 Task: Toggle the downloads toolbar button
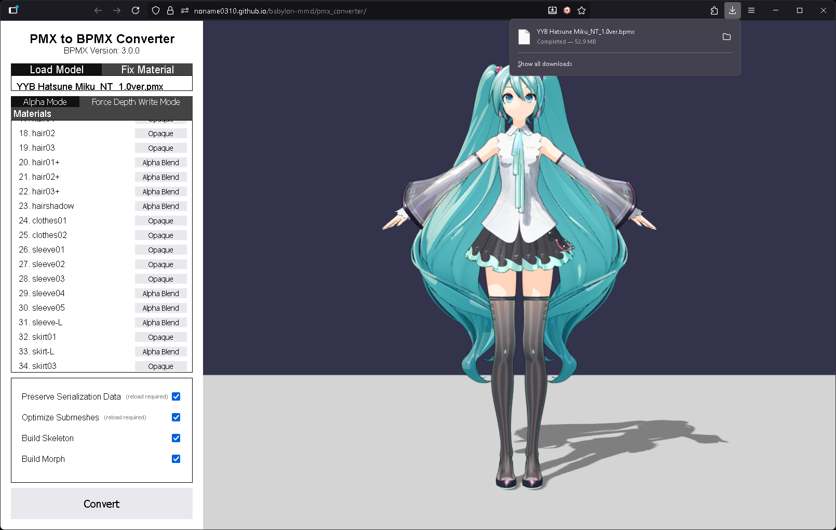tap(733, 10)
